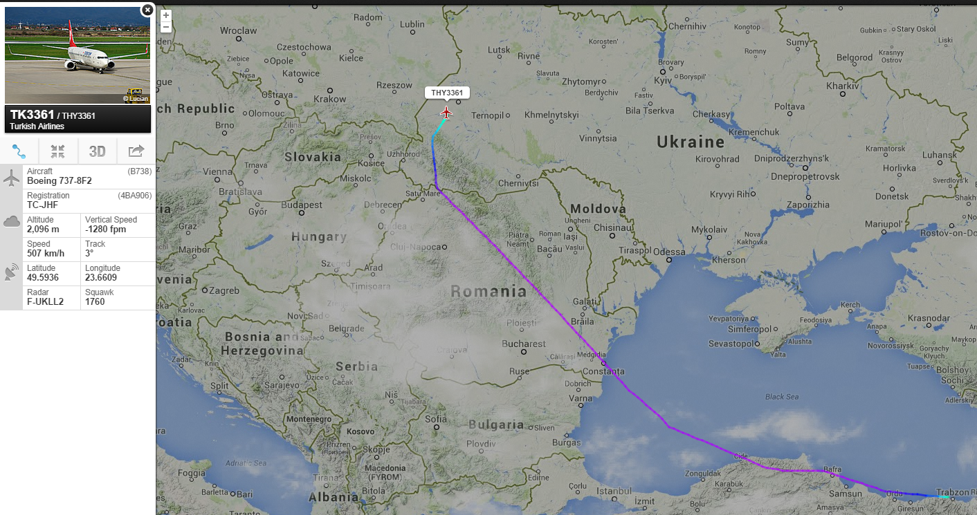Click the radar dish icon
This screenshot has width=977, height=515.
11,272
